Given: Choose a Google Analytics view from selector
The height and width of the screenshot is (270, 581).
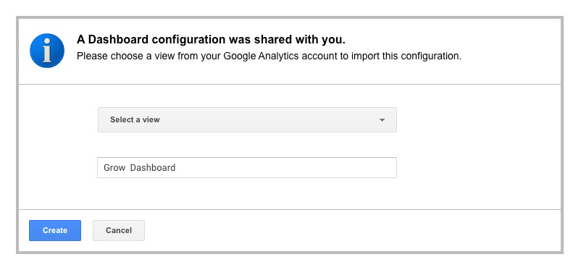Looking at the screenshot, I should point(247,119).
